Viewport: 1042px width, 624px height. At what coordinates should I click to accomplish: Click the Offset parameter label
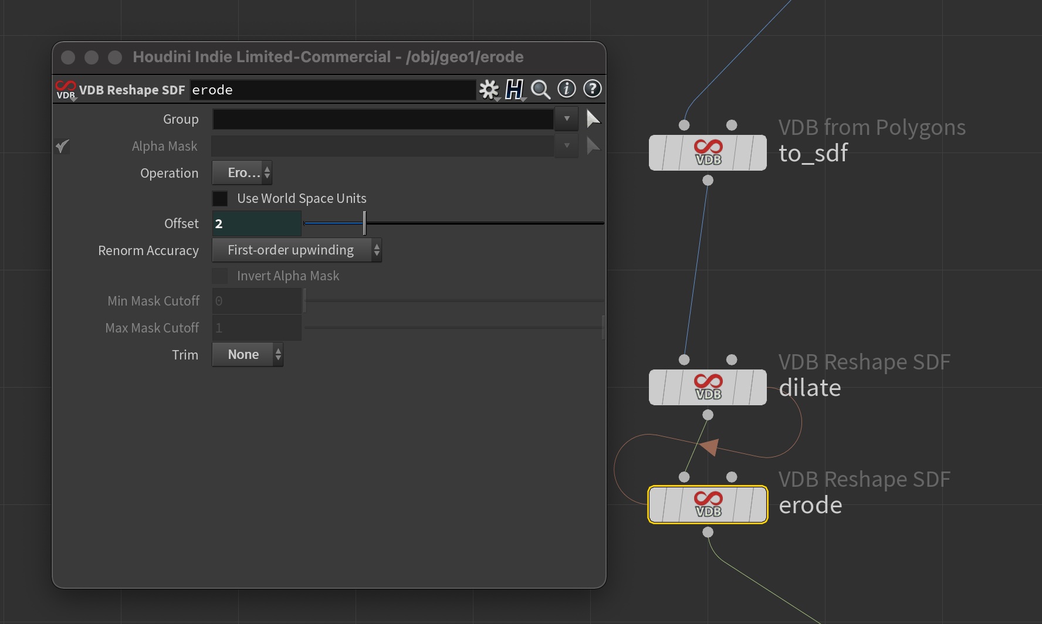pyautogui.click(x=181, y=223)
